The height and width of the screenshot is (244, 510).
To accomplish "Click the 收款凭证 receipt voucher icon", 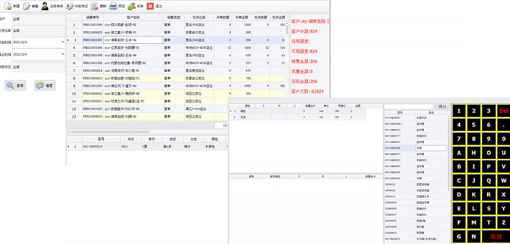I will pos(69,6).
